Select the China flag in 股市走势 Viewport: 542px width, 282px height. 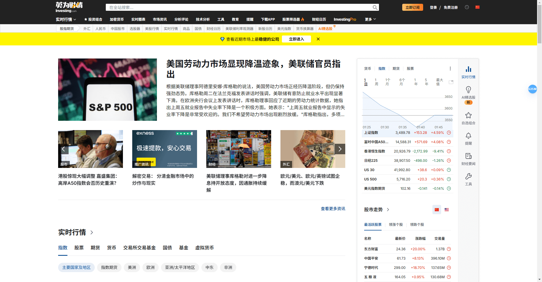[x=437, y=210]
